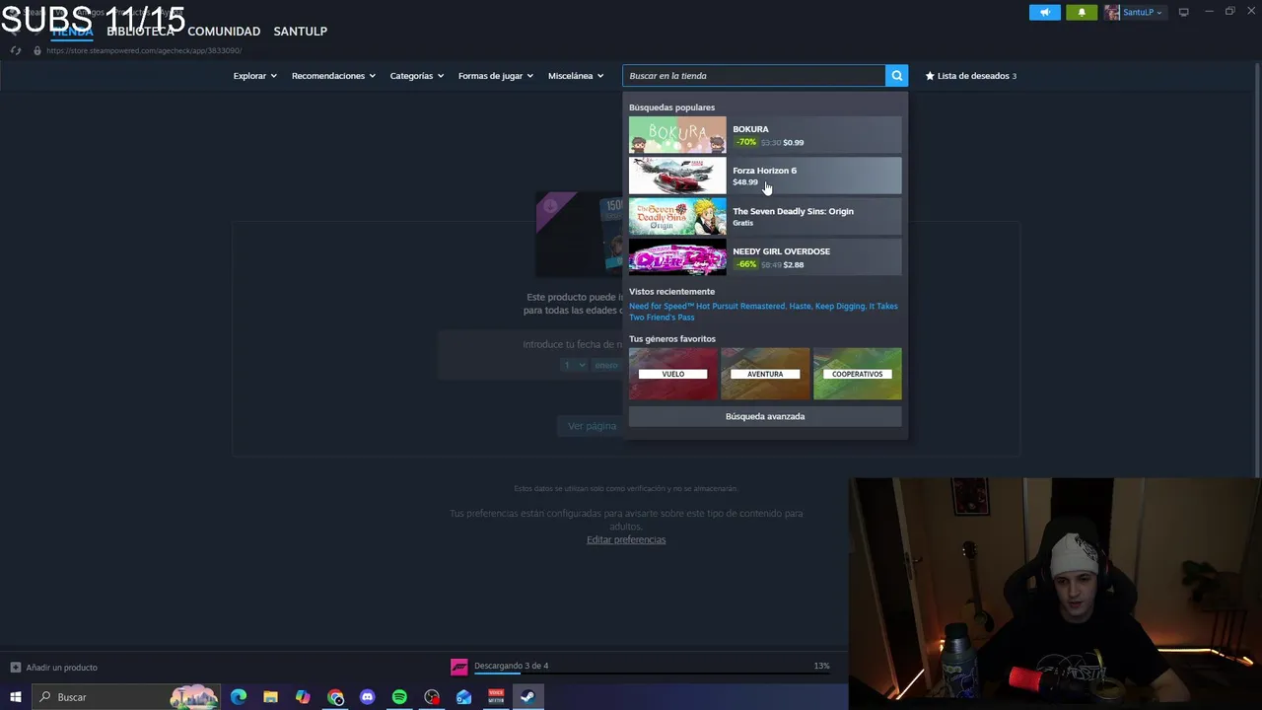Go to the TIENDA tab
Viewport: 1262px width, 710px height.
tap(72, 32)
